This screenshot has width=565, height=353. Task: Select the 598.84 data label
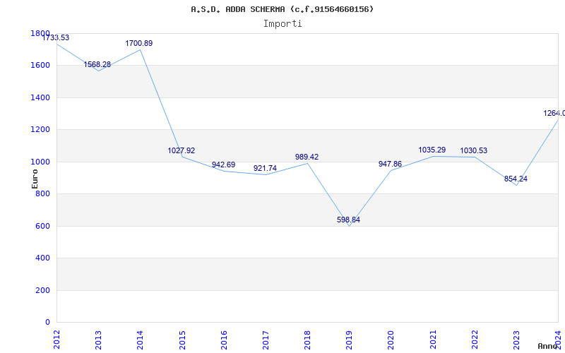pyautogui.click(x=348, y=220)
